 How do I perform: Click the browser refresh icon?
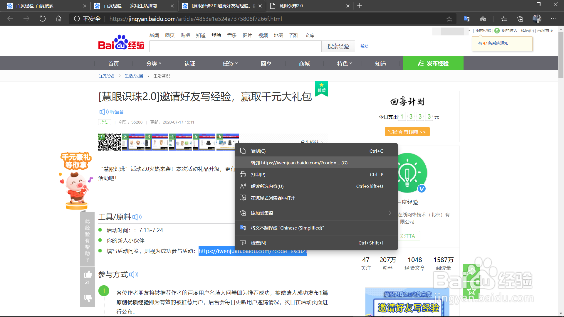coord(43,19)
